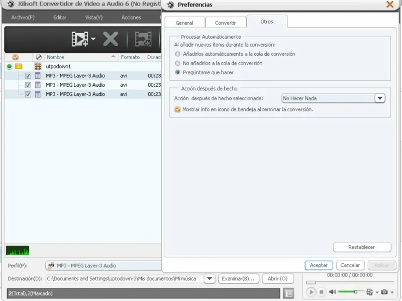This screenshot has height=301, width=402.
Task: Click the Add Profile film icon
Action: coord(143,39)
